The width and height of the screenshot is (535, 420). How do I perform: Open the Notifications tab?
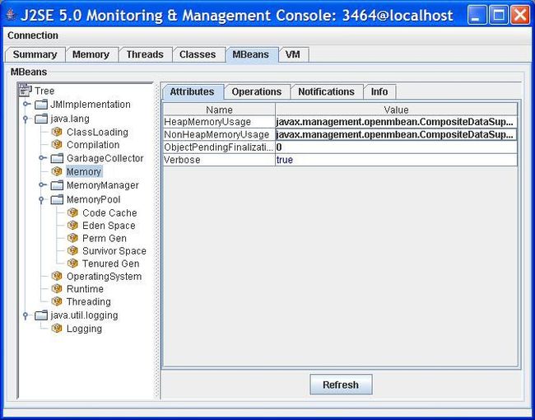(326, 91)
